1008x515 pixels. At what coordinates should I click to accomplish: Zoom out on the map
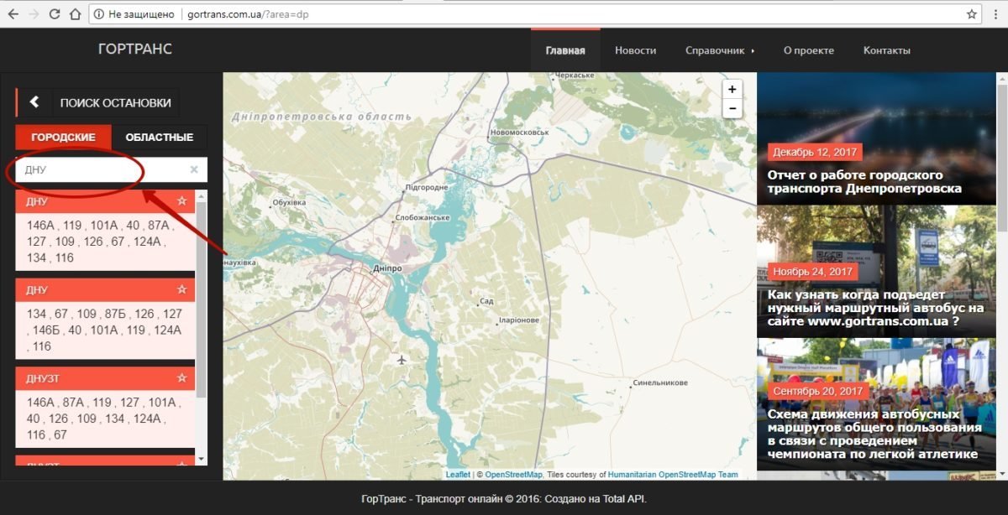(732, 109)
